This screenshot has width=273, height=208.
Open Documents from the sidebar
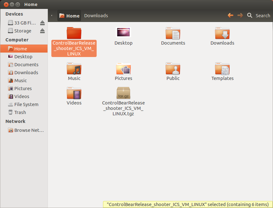pyautogui.click(x=26, y=65)
